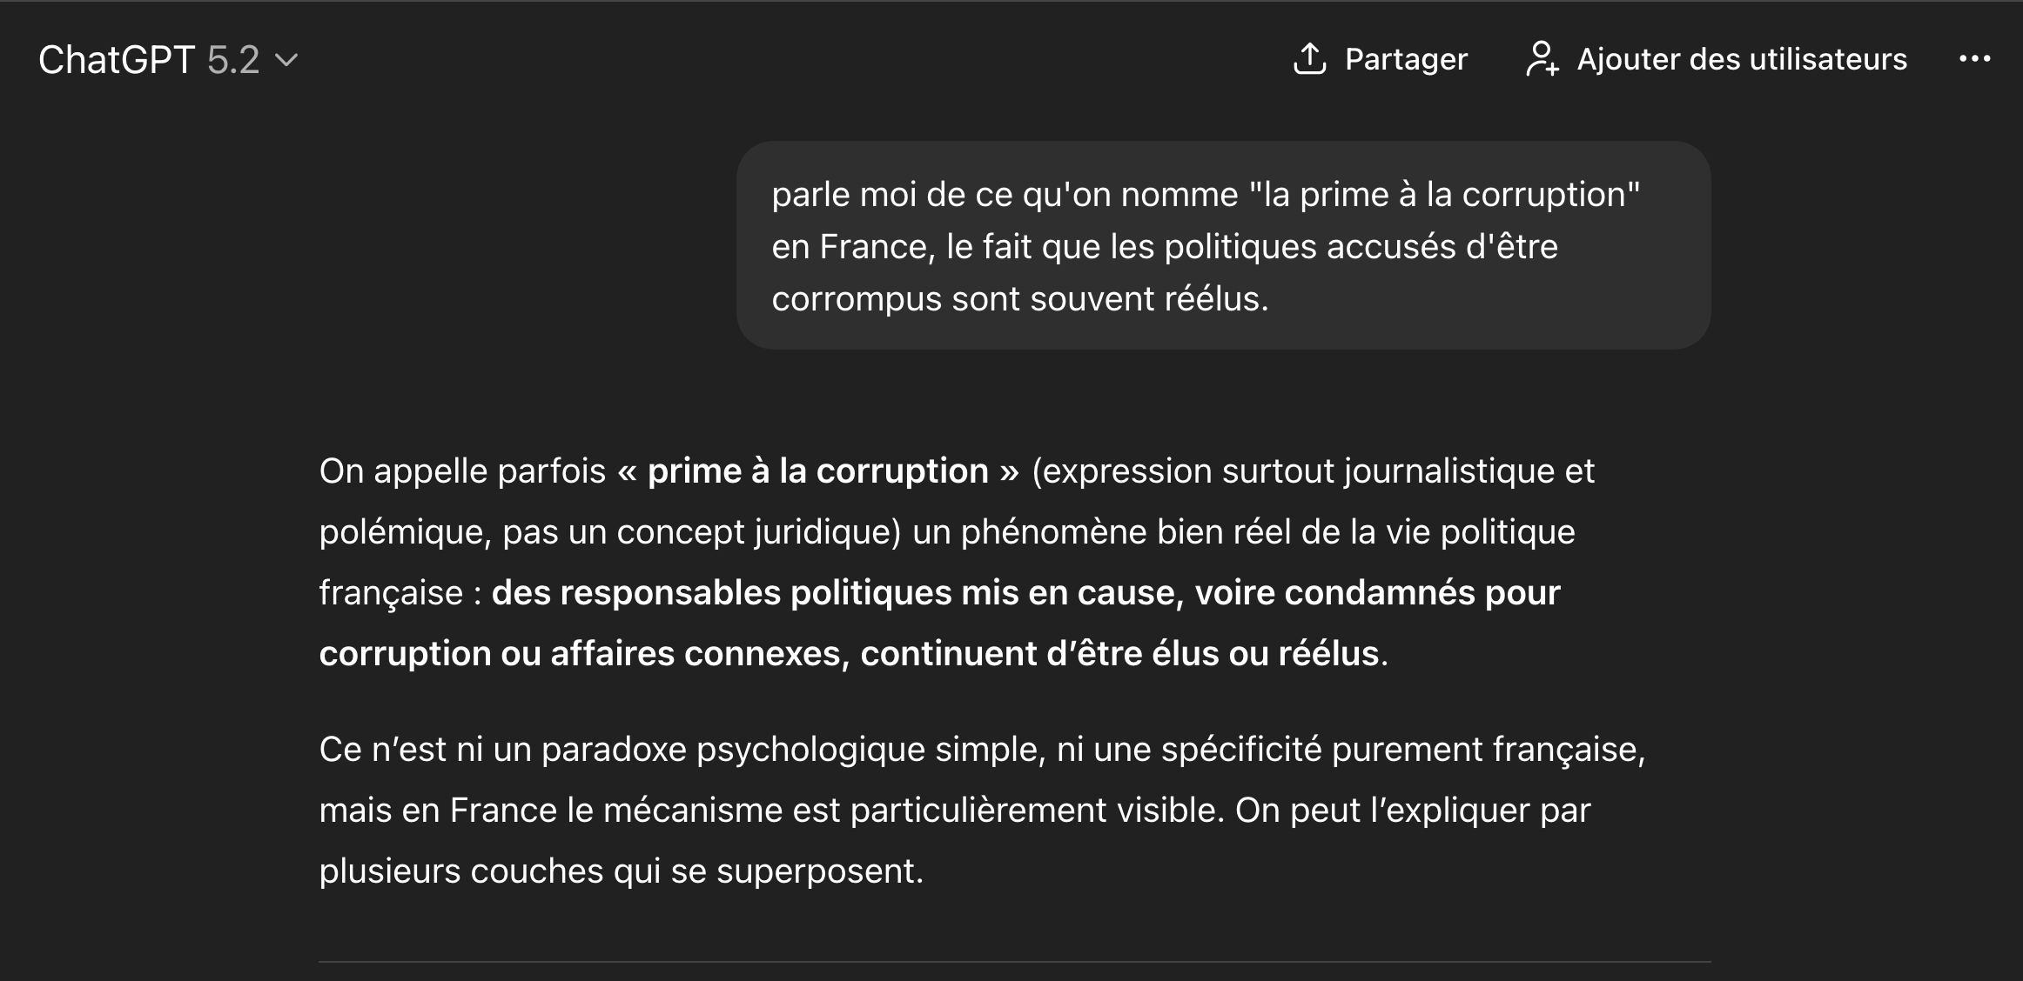
Task: Click the 5.2 version label
Action: pos(233,60)
